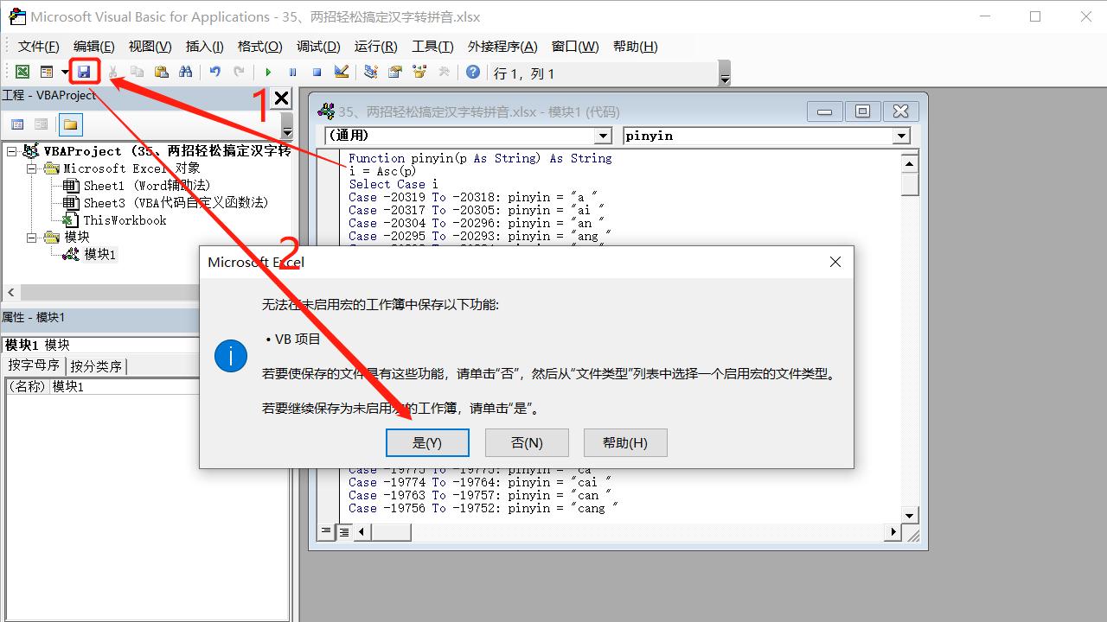This screenshot has height=622, width=1107.
Task: Open the (通用) object dropdown
Action: (x=604, y=136)
